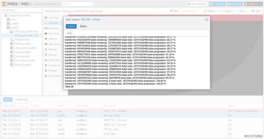
Task: Open the More dropdown in toolbar
Action: [x=243, y=11]
